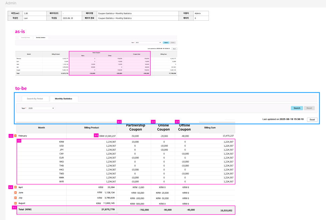
Task: Click the Billing Sum column header
Action: click(x=210, y=128)
